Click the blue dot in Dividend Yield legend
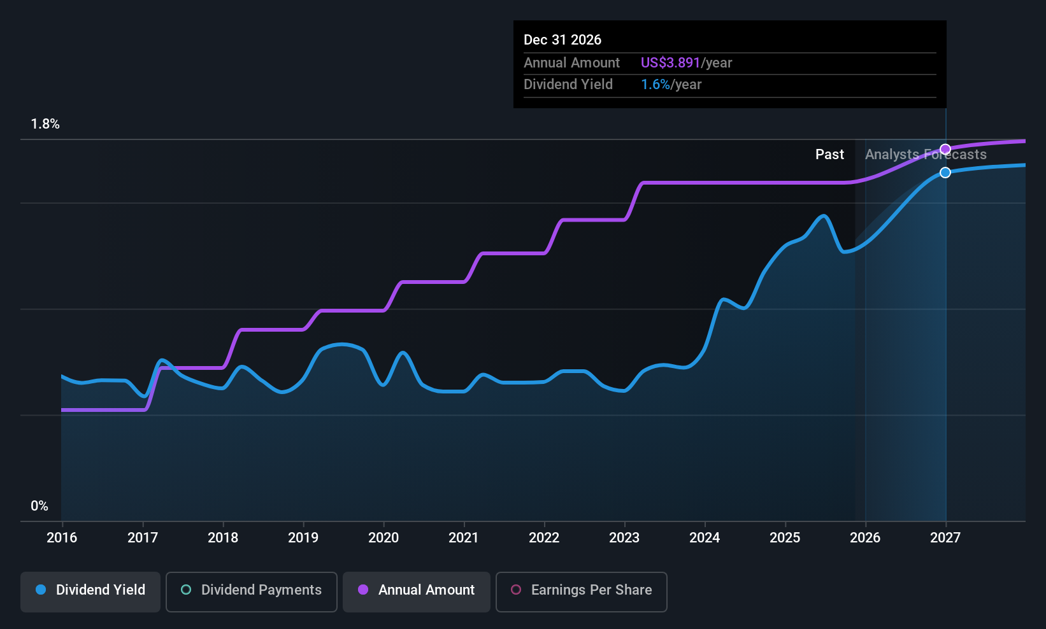This screenshot has height=629, width=1046. [x=41, y=590]
